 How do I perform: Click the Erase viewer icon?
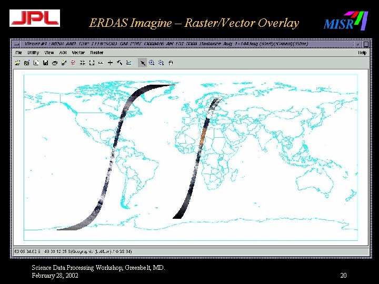point(64,63)
